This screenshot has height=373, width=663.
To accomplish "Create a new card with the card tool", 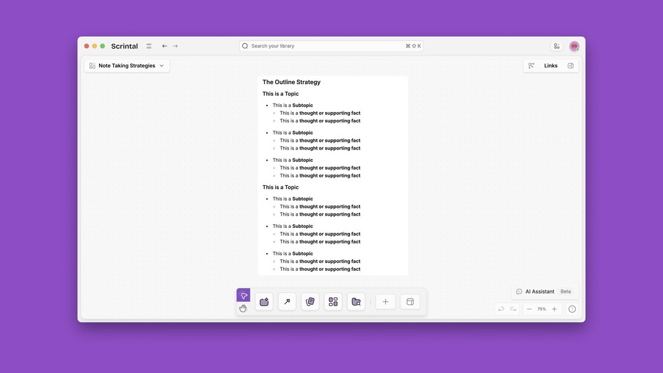I will click(264, 301).
